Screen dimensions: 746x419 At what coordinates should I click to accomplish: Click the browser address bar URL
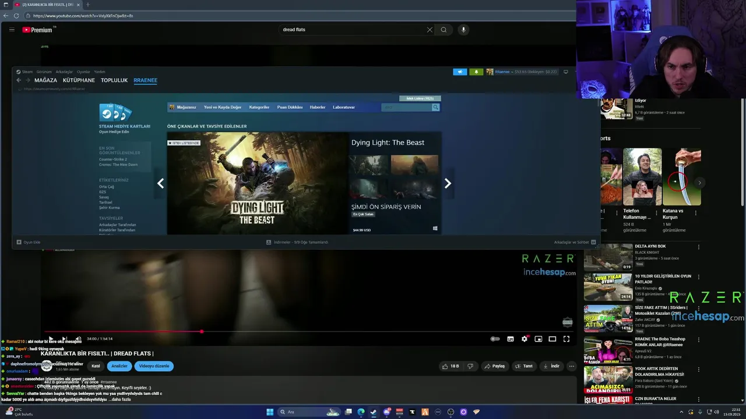point(83,16)
